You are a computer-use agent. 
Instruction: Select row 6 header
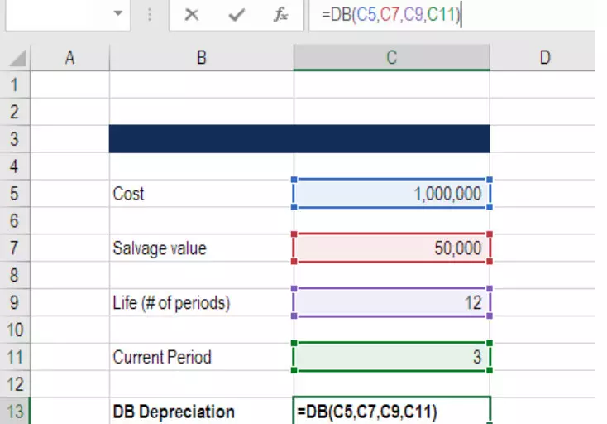click(x=15, y=220)
